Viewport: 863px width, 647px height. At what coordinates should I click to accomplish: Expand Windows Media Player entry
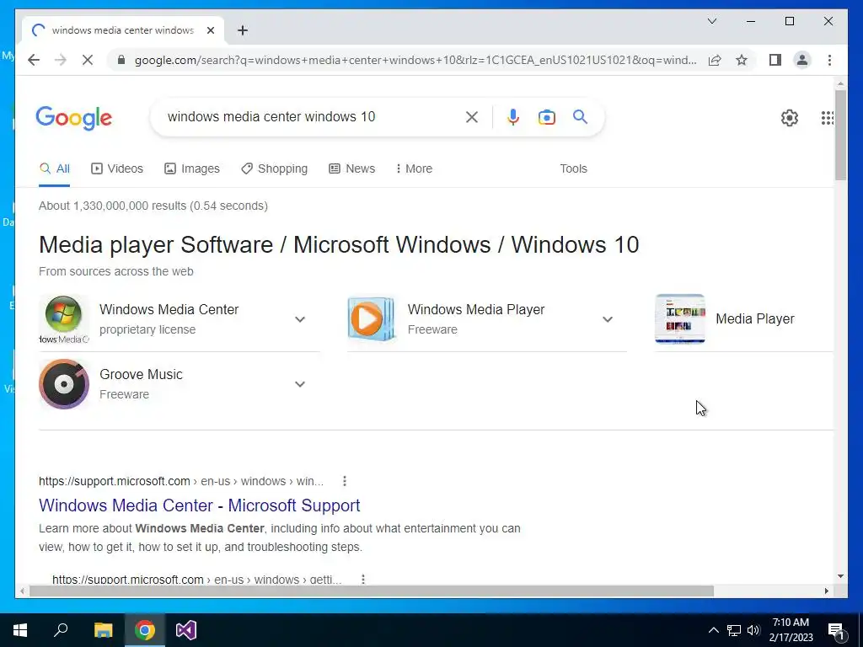608,319
